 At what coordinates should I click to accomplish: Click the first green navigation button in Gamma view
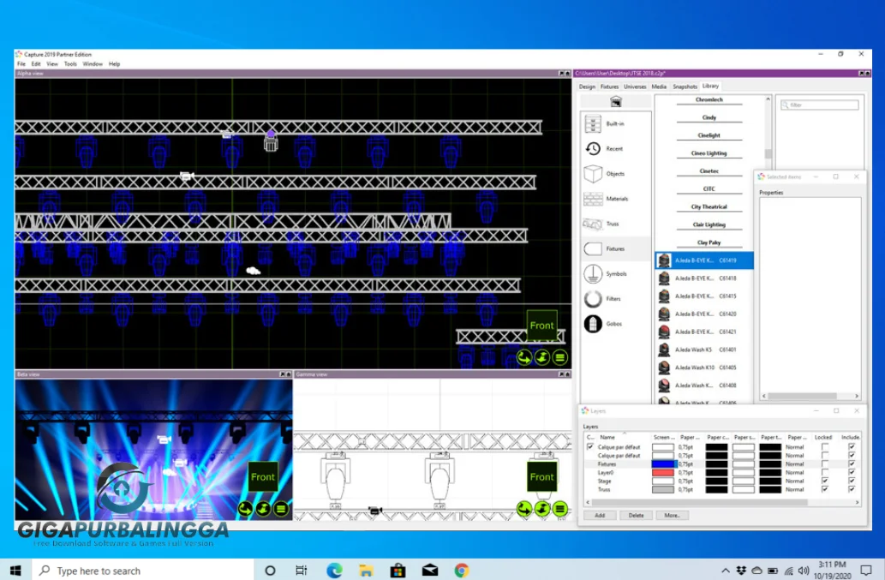pos(524,509)
